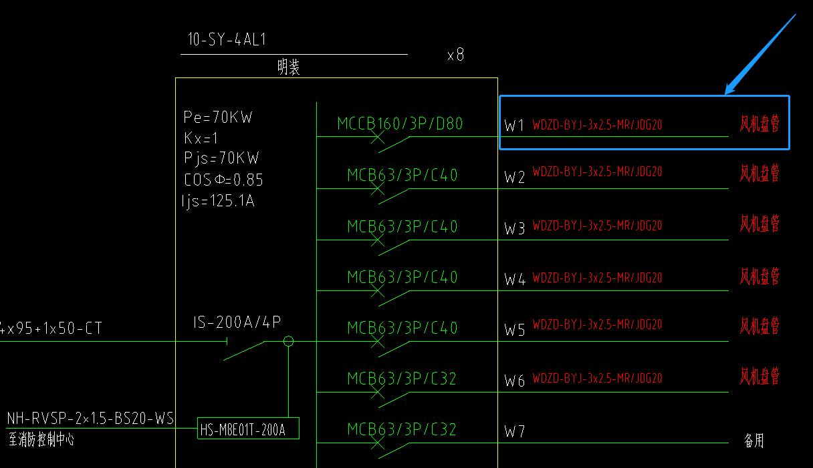The image size is (813, 468).
Task: Select the W6 circuit number
Action: pos(515,381)
